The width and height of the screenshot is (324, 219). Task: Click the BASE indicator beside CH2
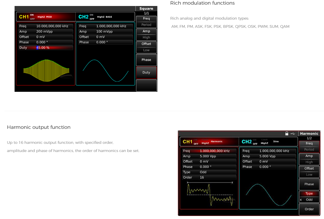tap(109, 17)
